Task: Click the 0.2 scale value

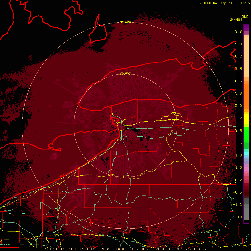Action: coord(238,180)
